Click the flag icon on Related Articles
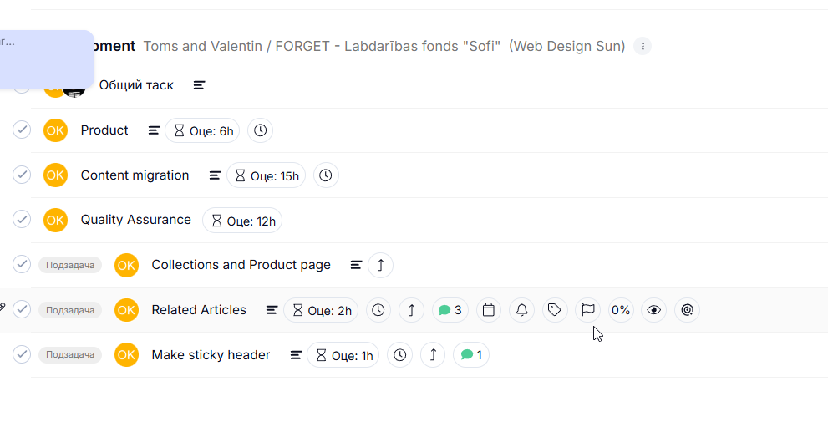The width and height of the screenshot is (828, 422). pos(587,310)
